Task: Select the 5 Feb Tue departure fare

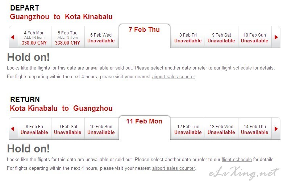Action: pos(68,37)
